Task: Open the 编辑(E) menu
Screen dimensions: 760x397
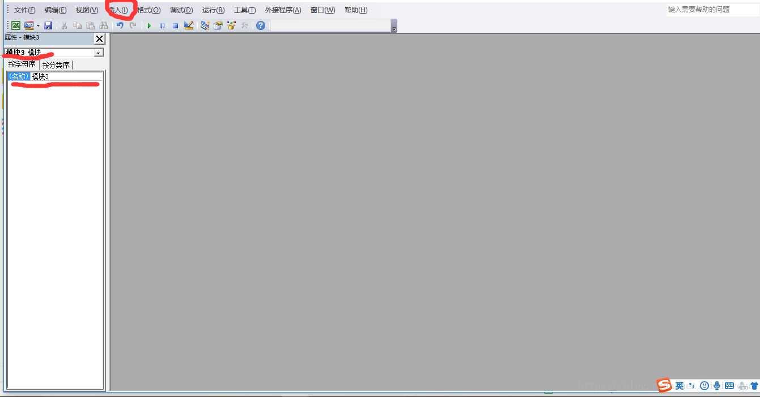Action: tap(56, 10)
